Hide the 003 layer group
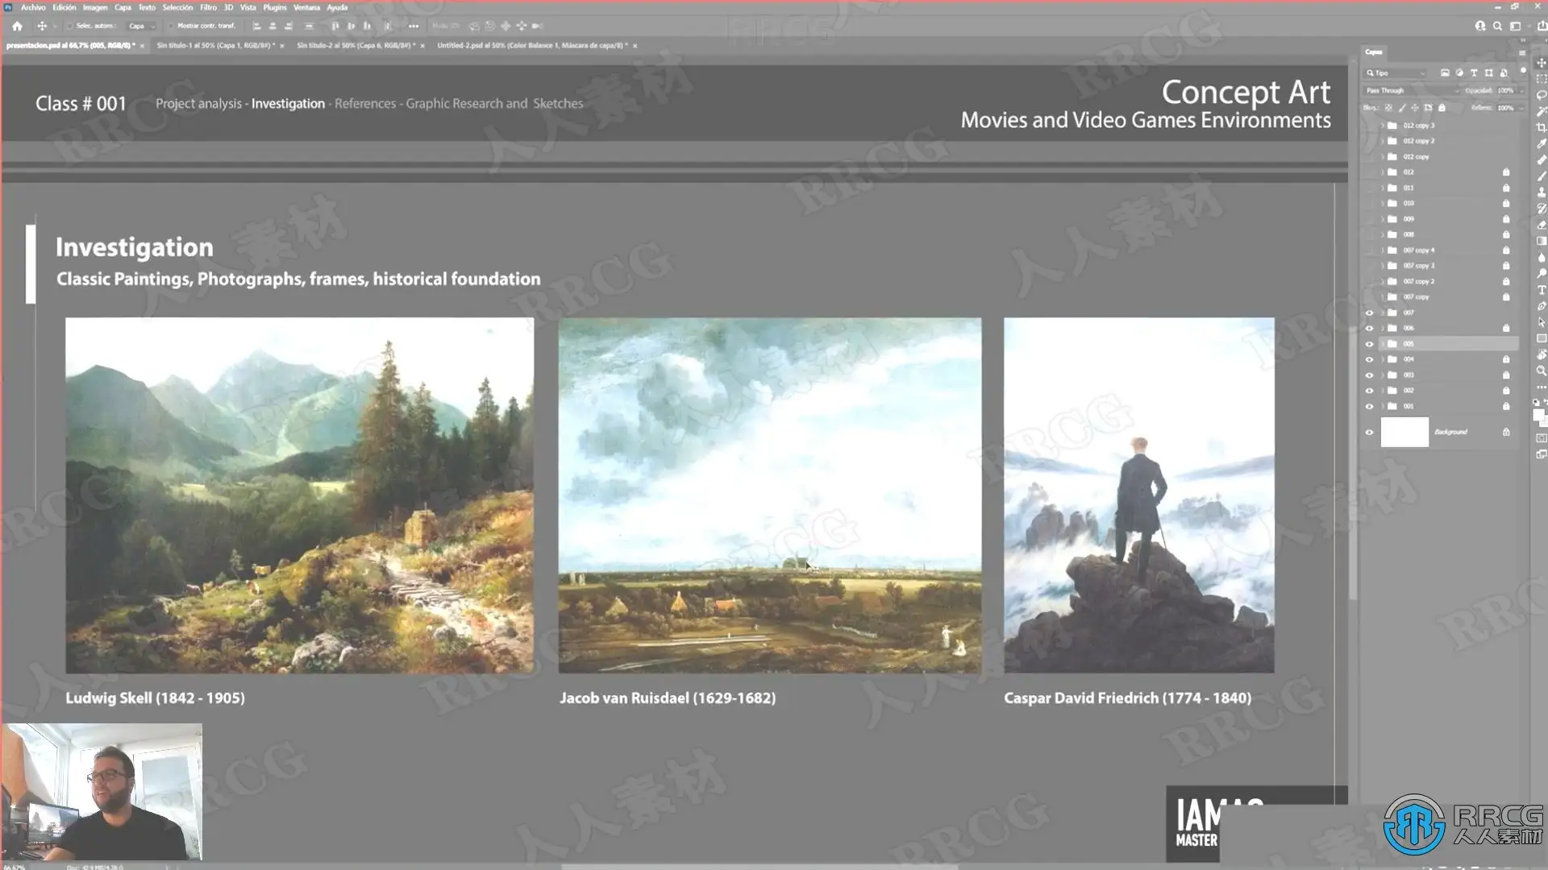This screenshot has height=870, width=1548. pyautogui.click(x=1369, y=375)
